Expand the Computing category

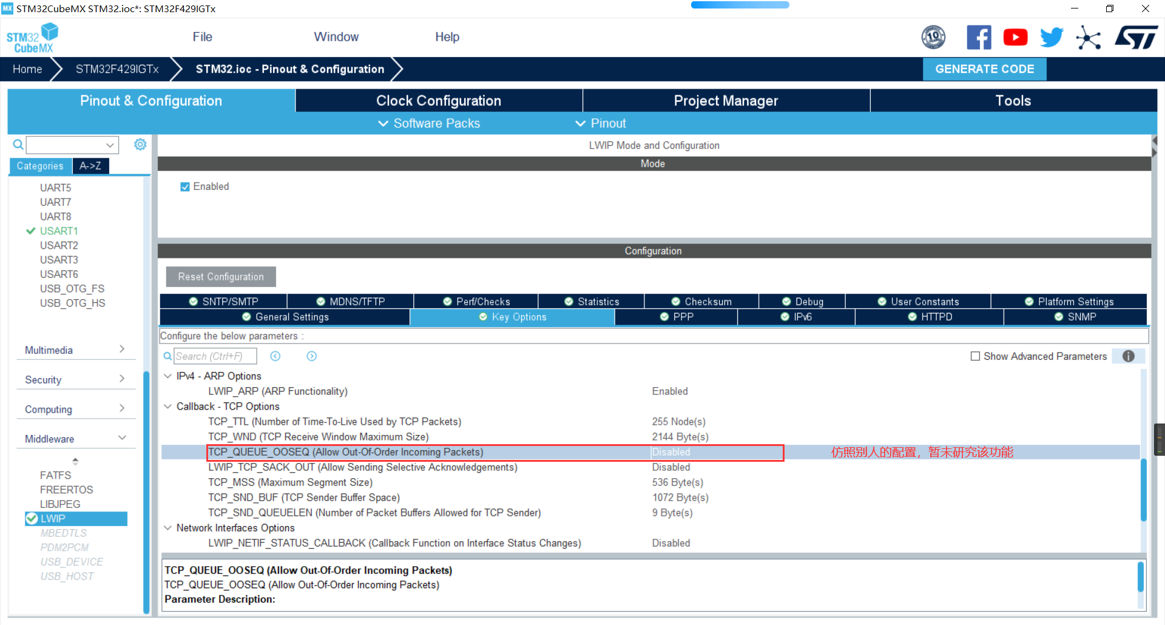click(x=75, y=410)
